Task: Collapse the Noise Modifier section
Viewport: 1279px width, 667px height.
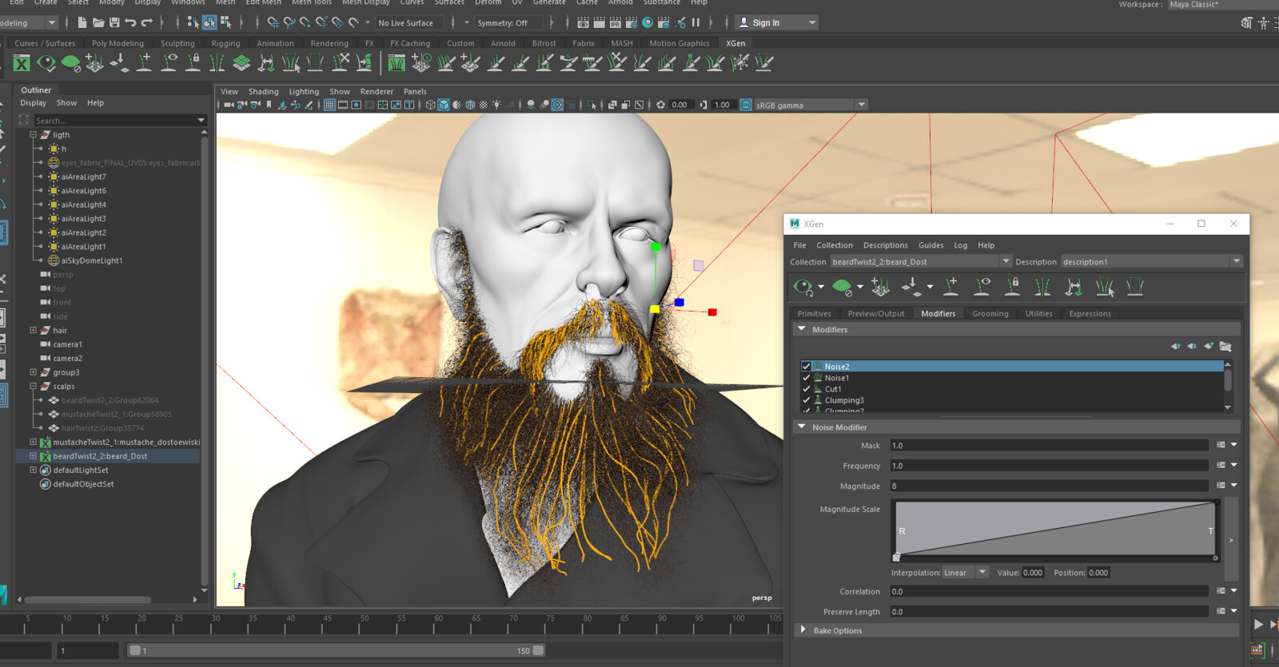Action: pos(802,427)
